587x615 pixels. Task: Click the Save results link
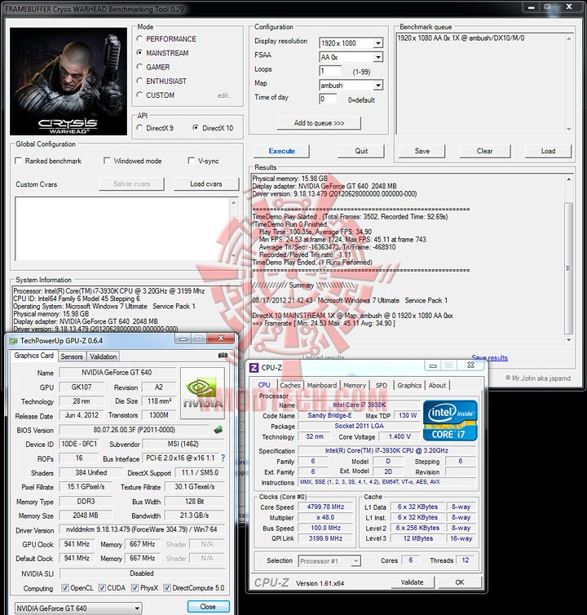pyautogui.click(x=489, y=358)
